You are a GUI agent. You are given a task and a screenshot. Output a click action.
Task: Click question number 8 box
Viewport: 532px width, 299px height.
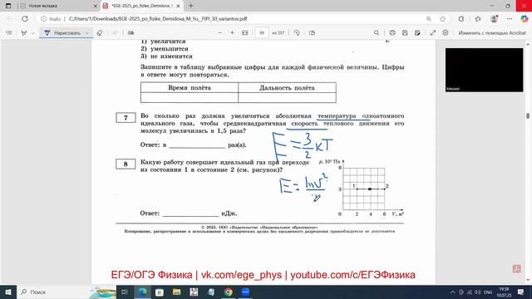(x=126, y=164)
